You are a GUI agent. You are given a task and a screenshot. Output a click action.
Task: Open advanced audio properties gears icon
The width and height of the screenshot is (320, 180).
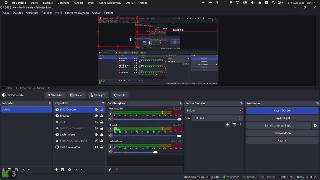pyautogui.click(x=110, y=170)
